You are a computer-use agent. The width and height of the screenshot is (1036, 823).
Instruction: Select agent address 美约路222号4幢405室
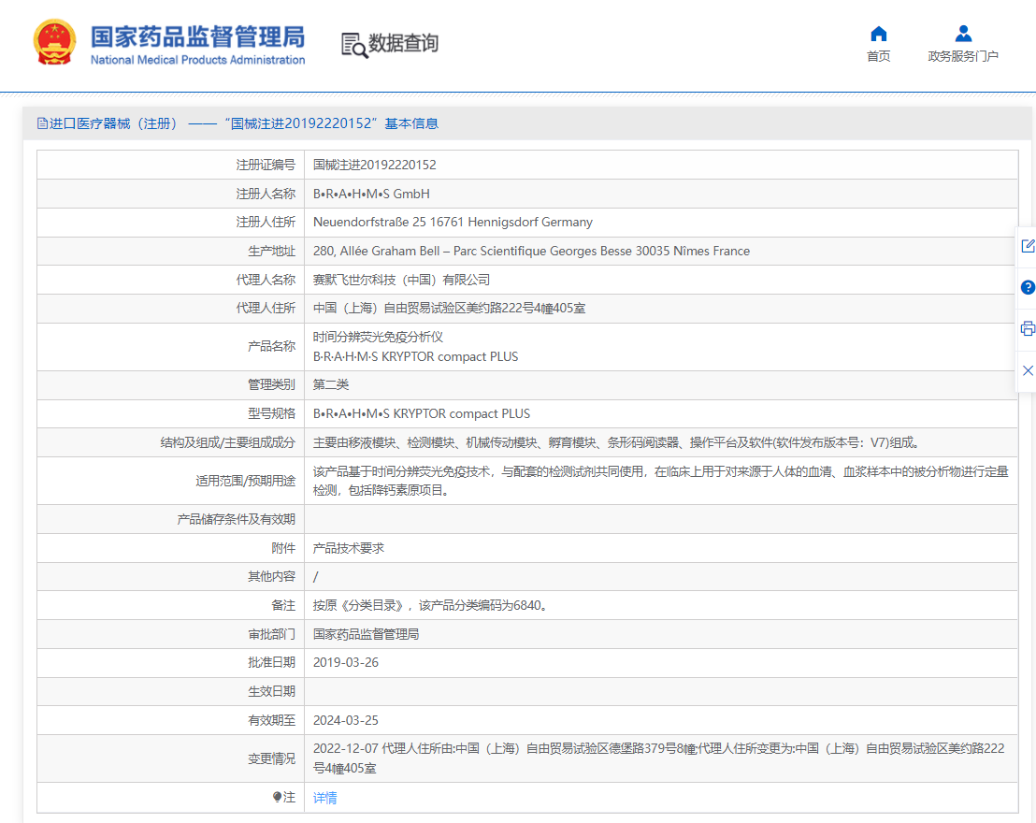coord(449,308)
